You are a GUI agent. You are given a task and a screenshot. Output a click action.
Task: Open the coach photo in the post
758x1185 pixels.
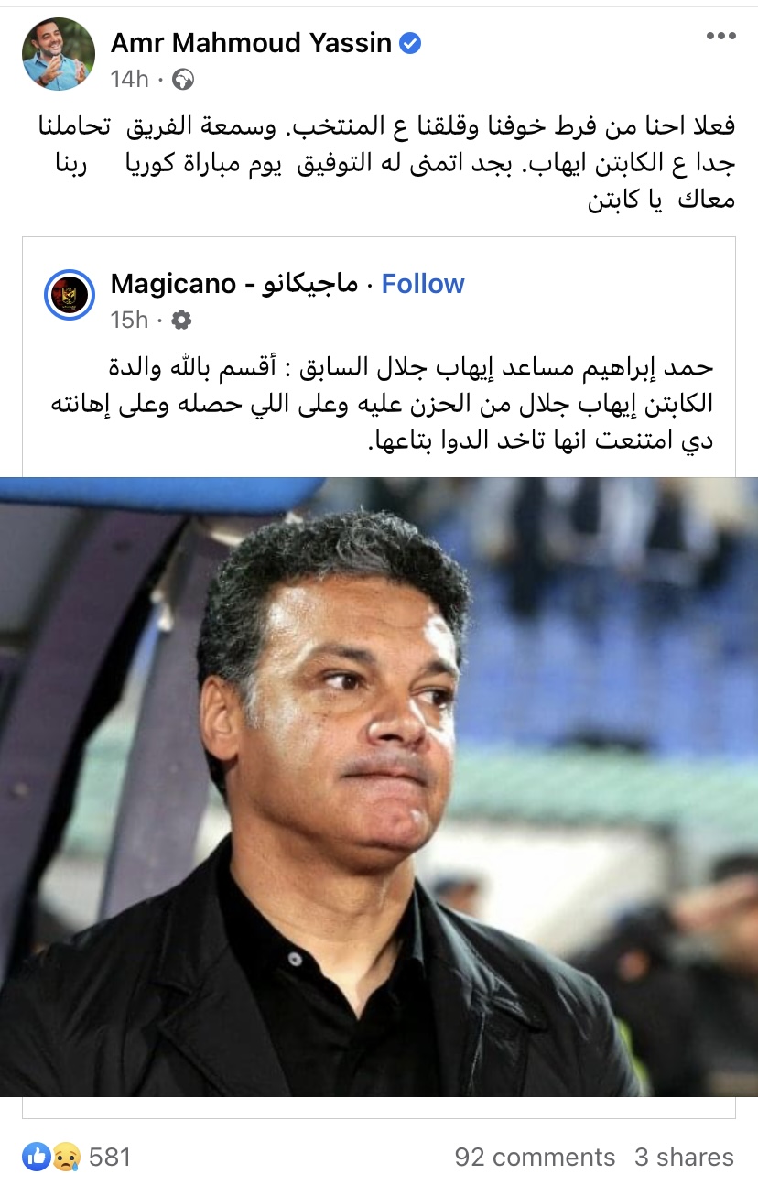(379, 787)
